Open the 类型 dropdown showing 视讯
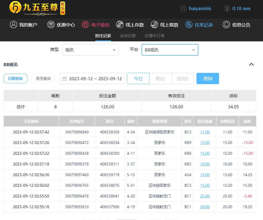The image size is (263, 220). pyautogui.click(x=90, y=50)
